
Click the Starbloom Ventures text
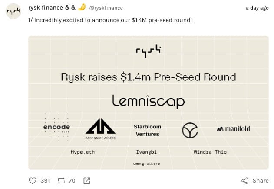click(146, 130)
